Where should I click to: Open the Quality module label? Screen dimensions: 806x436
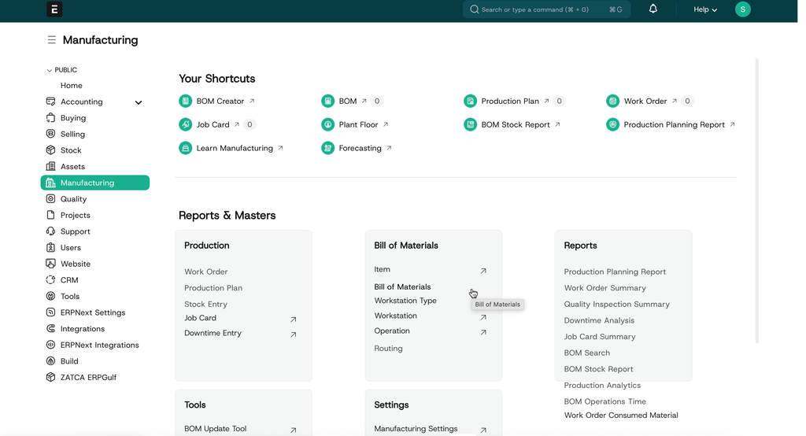tap(73, 198)
